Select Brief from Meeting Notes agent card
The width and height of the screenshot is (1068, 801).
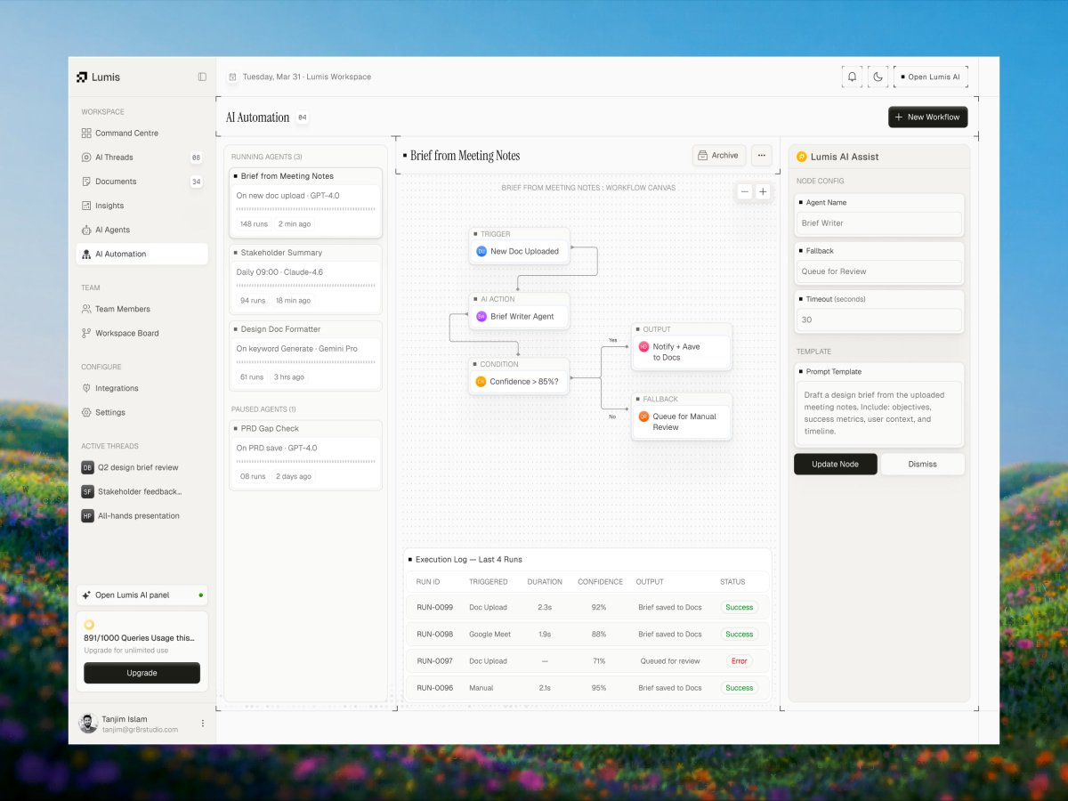click(x=305, y=203)
